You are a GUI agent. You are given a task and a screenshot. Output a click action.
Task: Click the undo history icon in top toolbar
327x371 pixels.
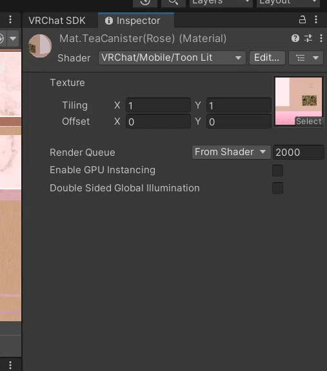point(145,3)
